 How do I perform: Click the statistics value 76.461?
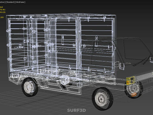click(3, 10)
